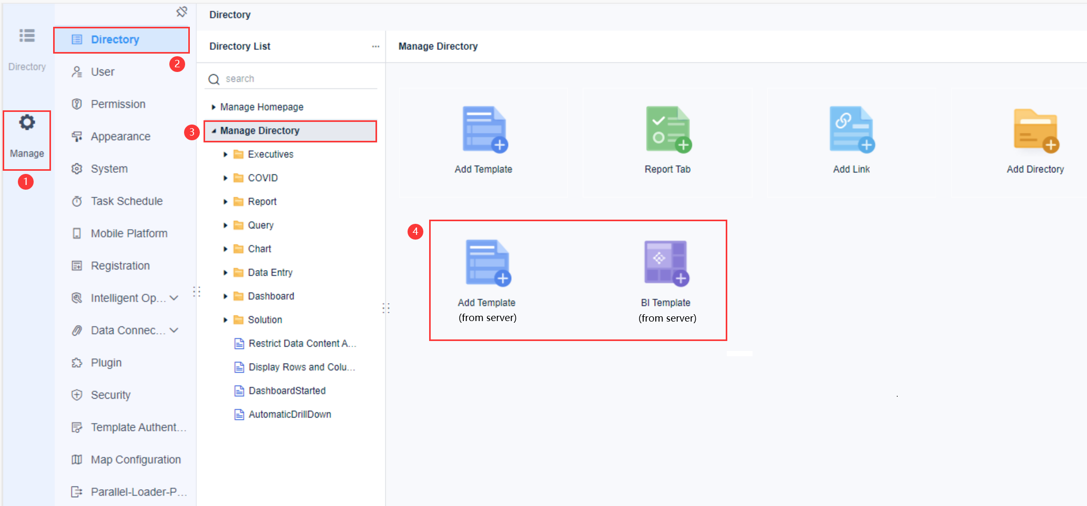This screenshot has width=1087, height=506.
Task: Click the Add Directory folder icon
Action: [1036, 130]
